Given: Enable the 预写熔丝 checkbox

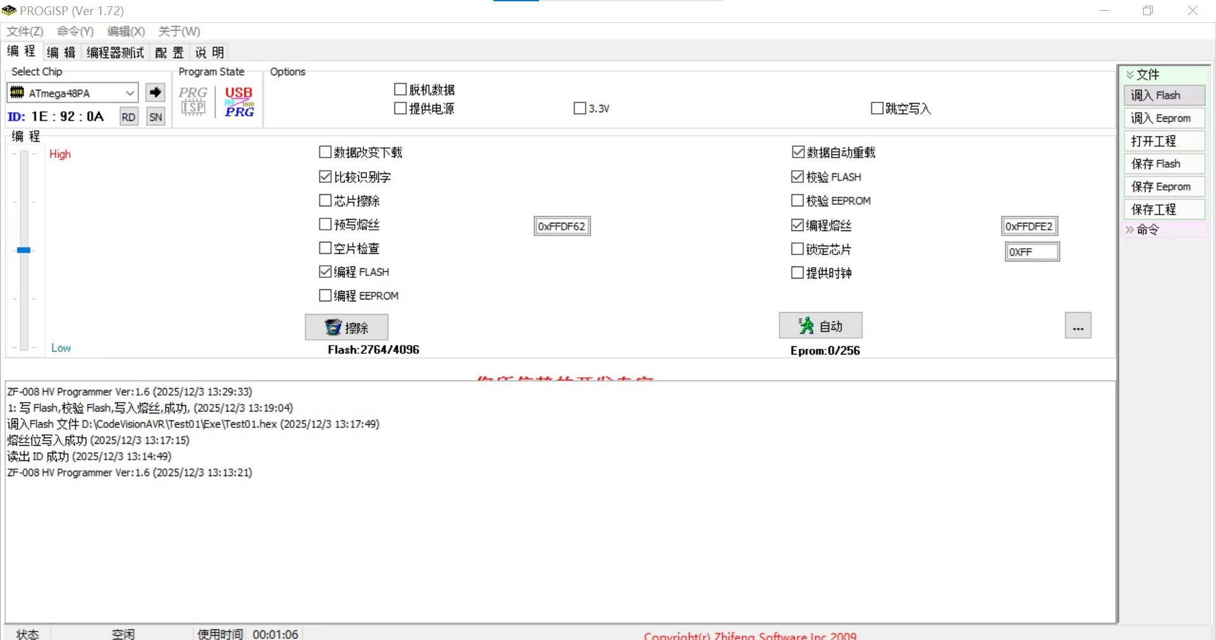Looking at the screenshot, I should tap(326, 224).
